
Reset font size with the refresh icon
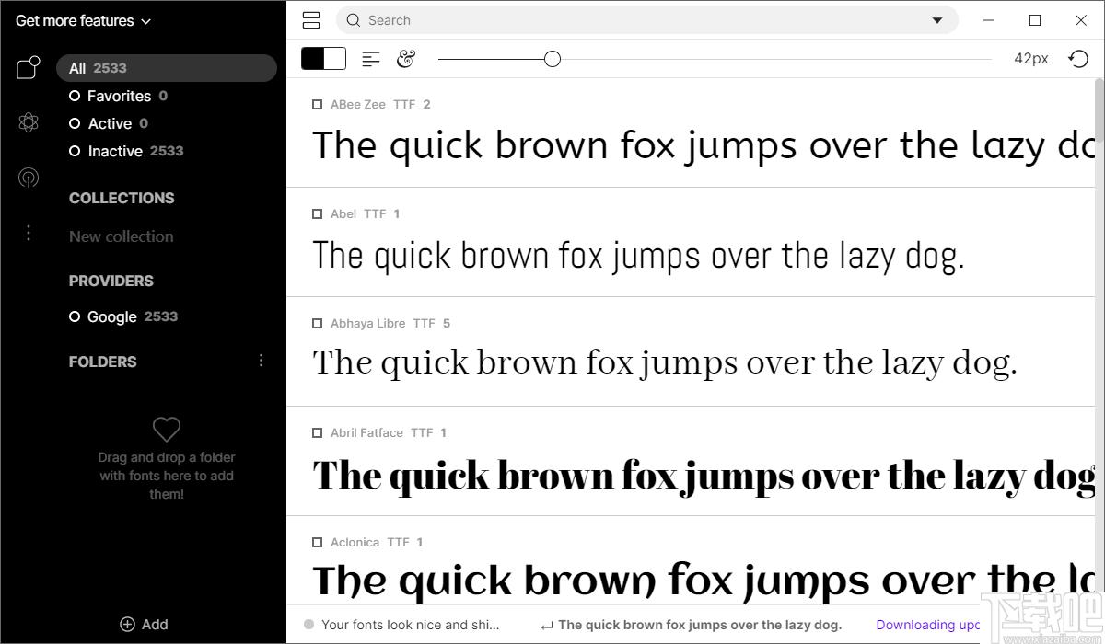click(x=1078, y=59)
